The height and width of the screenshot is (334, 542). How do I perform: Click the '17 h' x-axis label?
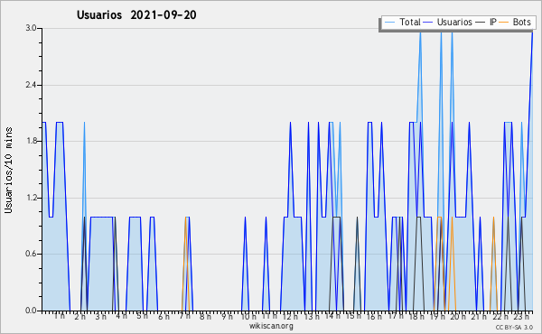396,316
